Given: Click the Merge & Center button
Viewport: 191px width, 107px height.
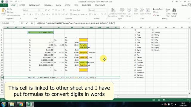Looking at the screenshot, I should click(77, 15).
